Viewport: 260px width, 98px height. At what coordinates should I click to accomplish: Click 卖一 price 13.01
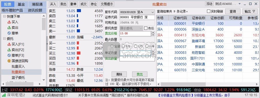tap(71, 31)
